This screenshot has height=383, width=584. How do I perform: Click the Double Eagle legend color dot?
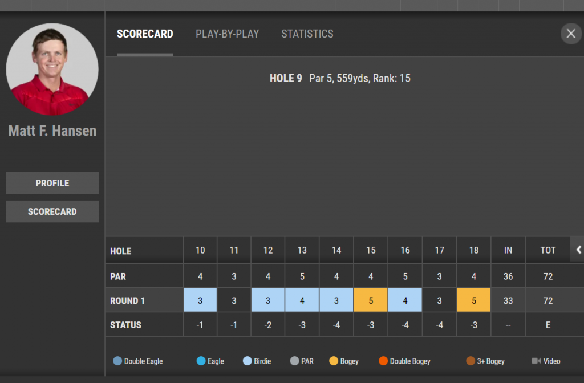117,361
